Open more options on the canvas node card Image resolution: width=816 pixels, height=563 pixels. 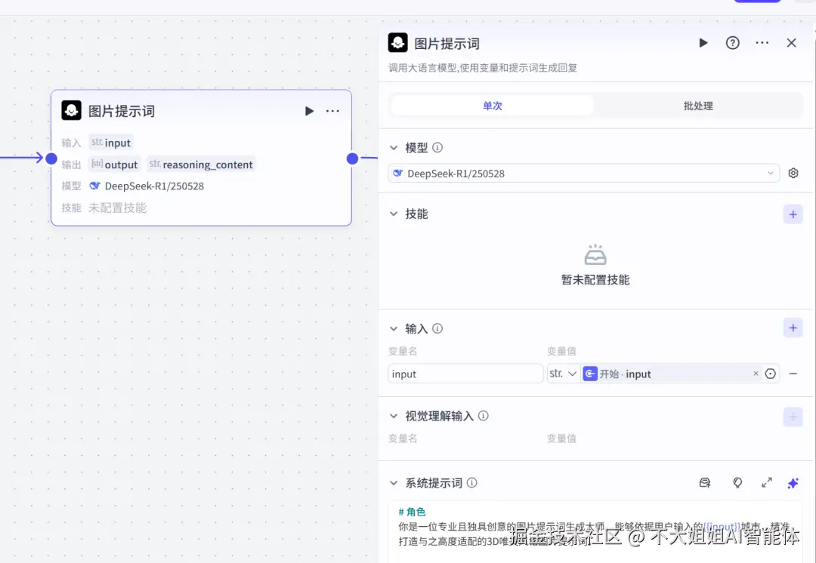click(332, 111)
